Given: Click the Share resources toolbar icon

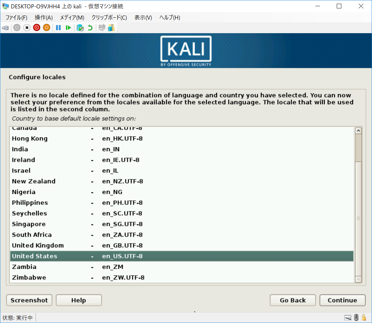Looking at the screenshot, I should 111,28.
